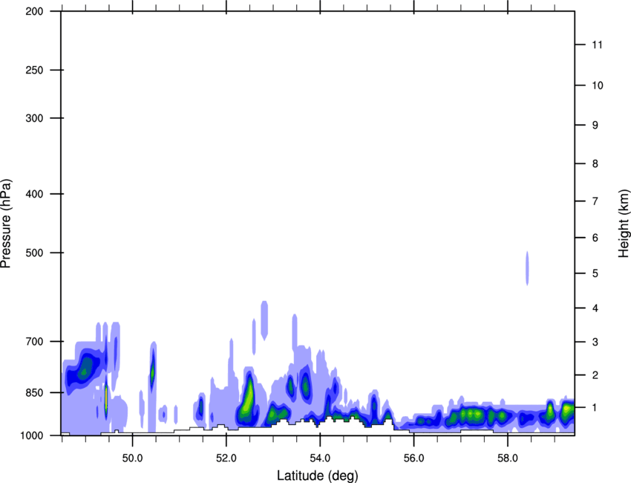Click the yellow-orange contour core near latitude 49.4
Screen dimensions: 631x483
(x=106, y=399)
